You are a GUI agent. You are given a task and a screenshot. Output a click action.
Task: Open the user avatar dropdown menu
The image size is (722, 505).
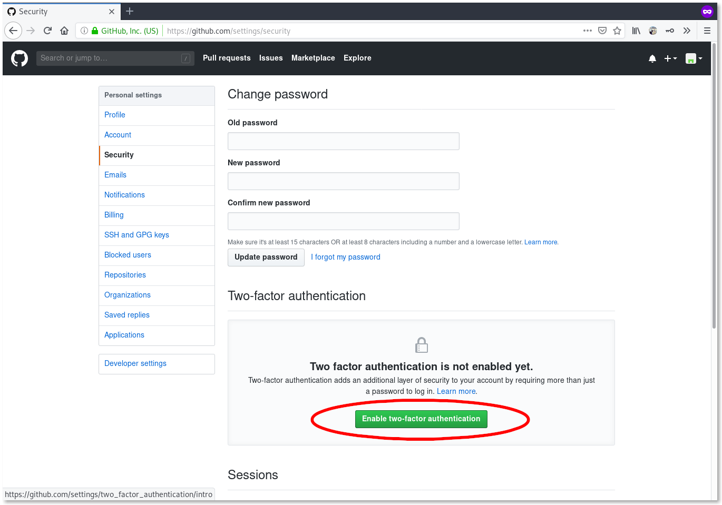click(694, 58)
